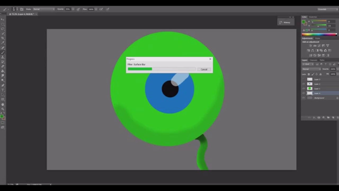Viewport: 339px width, 191px height.
Task: Click the Delete Layer trash icon
Action: pos(338,117)
